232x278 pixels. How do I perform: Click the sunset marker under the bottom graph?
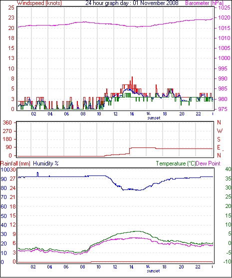[153, 271]
